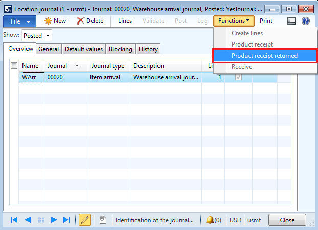The height and width of the screenshot is (230, 318).
Task: Open the Default values tab
Action: 84,49
